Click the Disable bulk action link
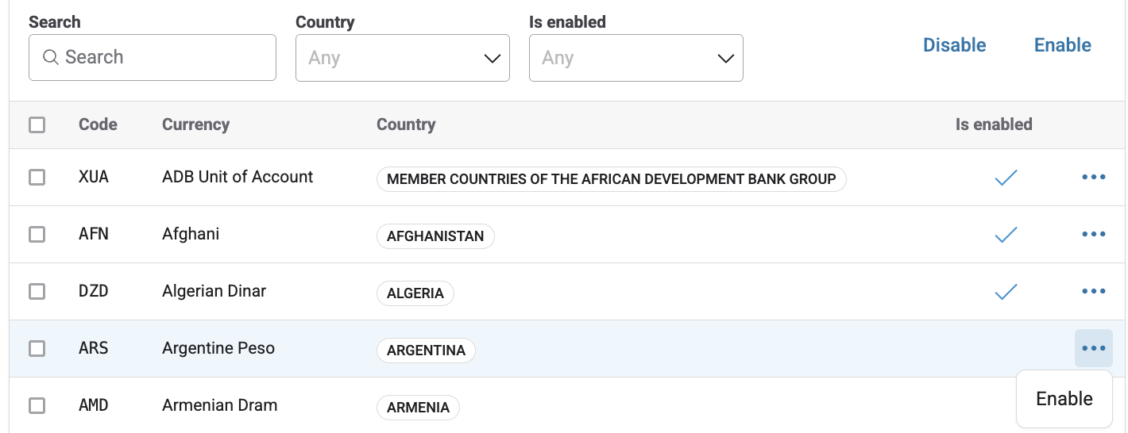 pyautogui.click(x=954, y=45)
